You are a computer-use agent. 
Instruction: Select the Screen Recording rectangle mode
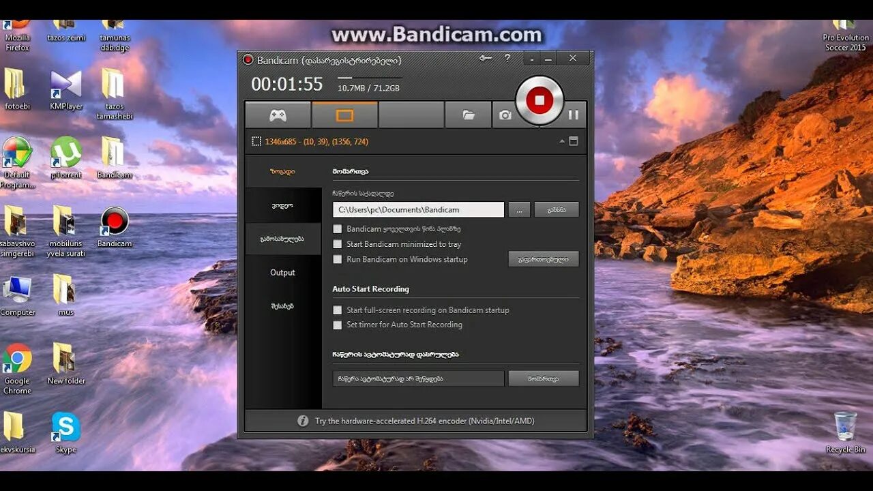[344, 115]
